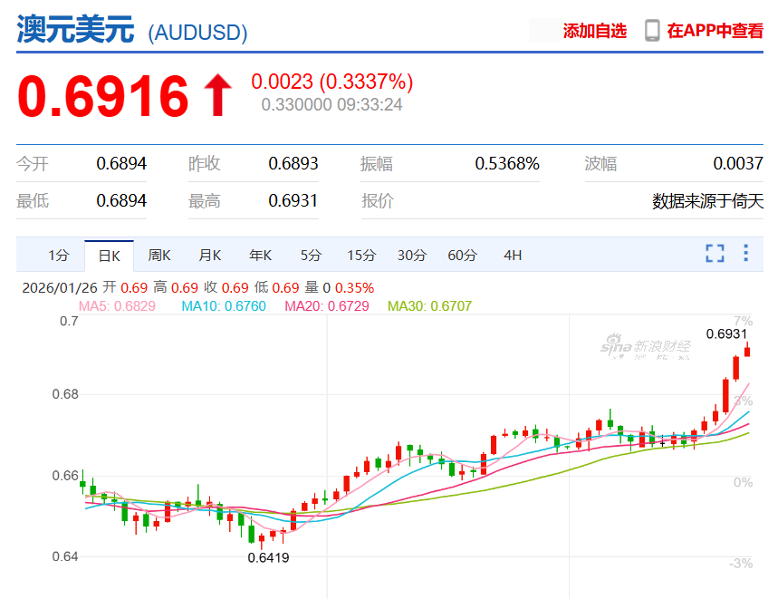Click the MA30 moving average label
The width and height of the screenshot is (768, 599).
(x=429, y=306)
